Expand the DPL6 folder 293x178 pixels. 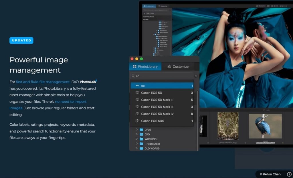(x=137, y=129)
